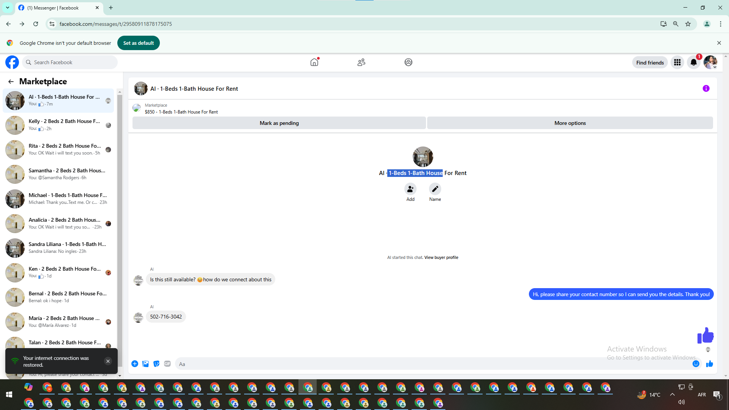Open the Facebook menu grid icon
The width and height of the screenshot is (729, 410).
tap(677, 62)
